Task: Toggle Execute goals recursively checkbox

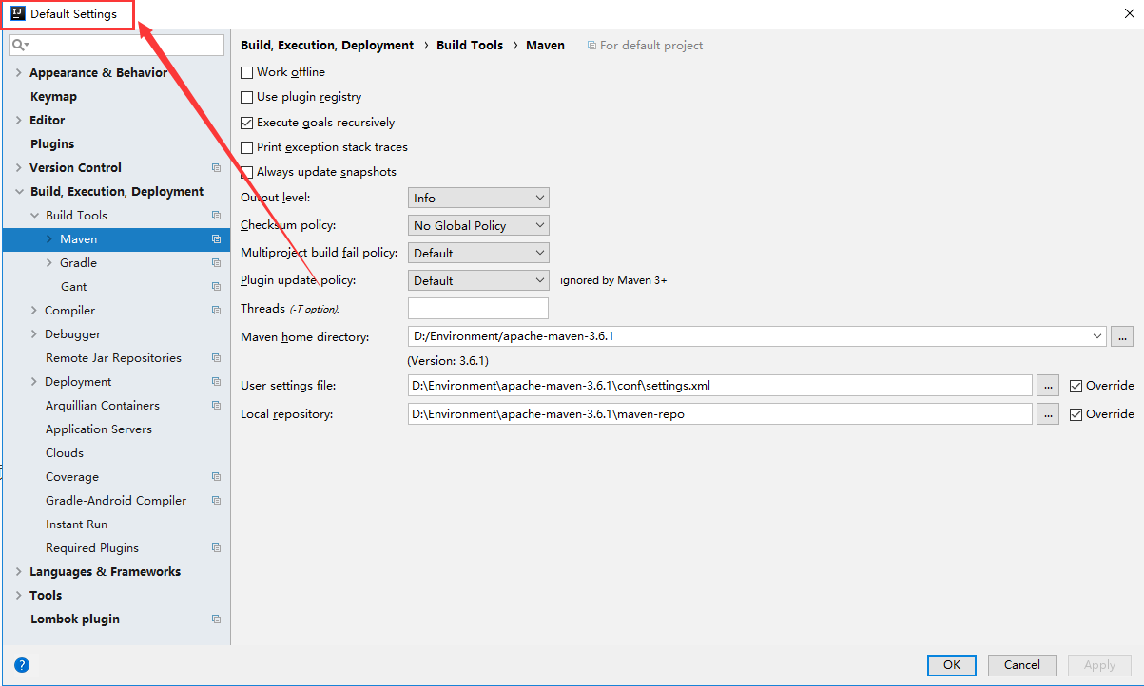Action: (247, 123)
